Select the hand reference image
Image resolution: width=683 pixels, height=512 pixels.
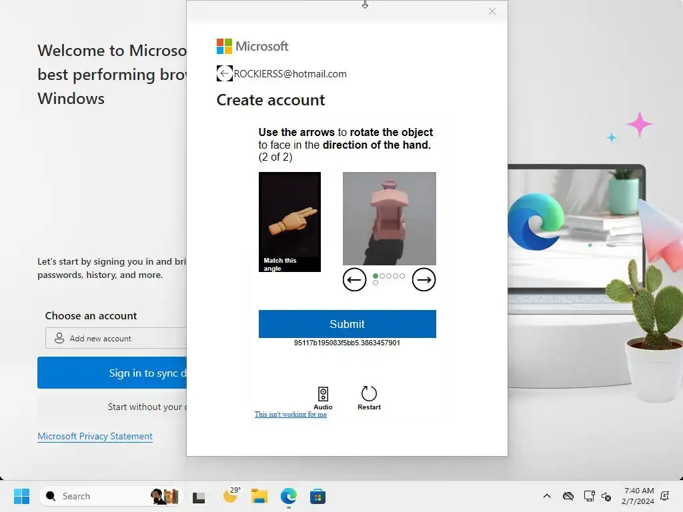point(289,221)
